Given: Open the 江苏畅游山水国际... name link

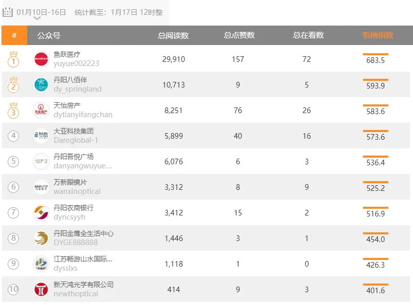Looking at the screenshot, I should pyautogui.click(x=83, y=259).
